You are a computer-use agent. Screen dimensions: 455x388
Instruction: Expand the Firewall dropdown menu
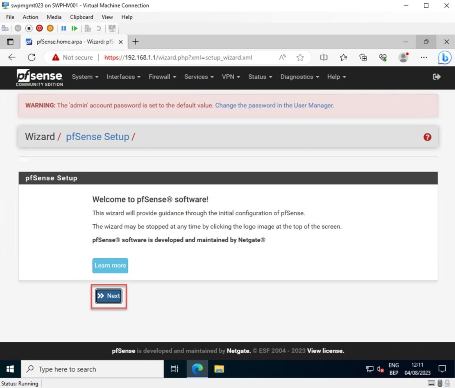click(162, 77)
